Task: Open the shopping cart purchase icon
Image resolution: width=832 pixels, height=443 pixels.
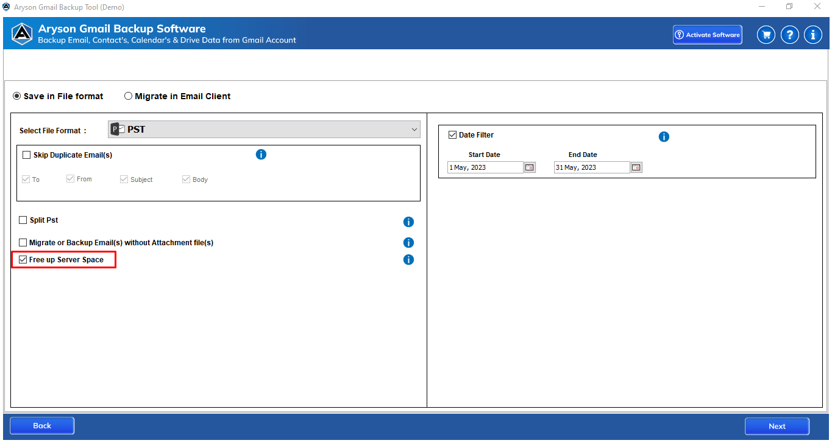Action: tap(766, 35)
